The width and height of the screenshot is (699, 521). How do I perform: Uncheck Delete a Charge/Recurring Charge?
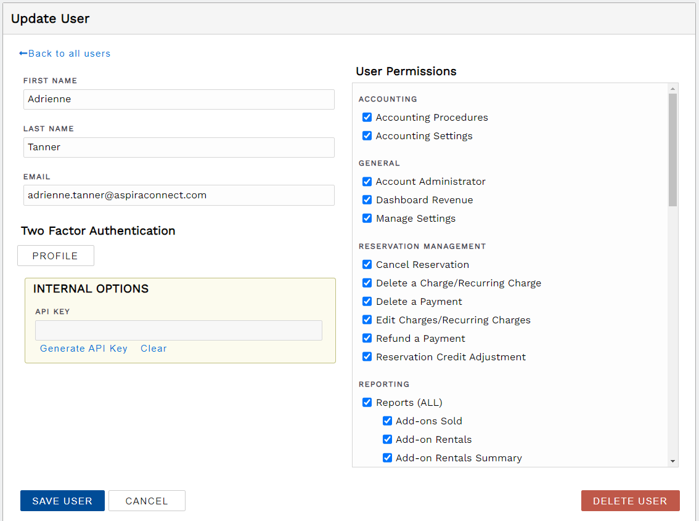pos(367,283)
